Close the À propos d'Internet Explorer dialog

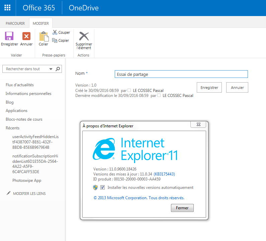coord(198,124)
